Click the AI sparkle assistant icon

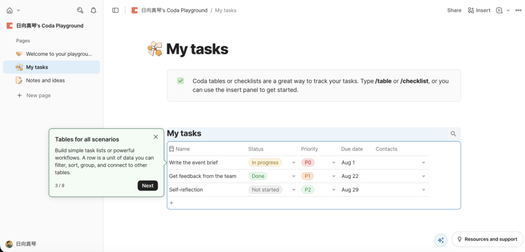440,240
